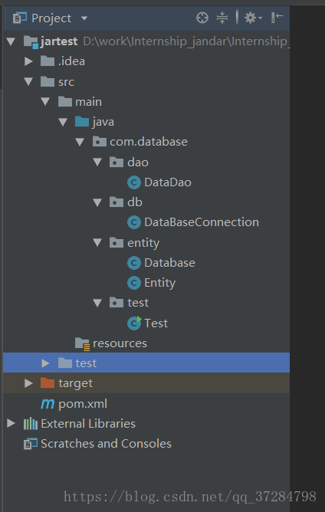The width and height of the screenshot is (325, 512).
Task: Expand the target folder arrow
Action: pos(28,383)
